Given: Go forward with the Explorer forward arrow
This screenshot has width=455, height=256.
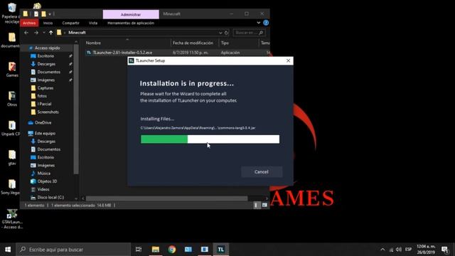Looking at the screenshot, I should coord(36,33).
